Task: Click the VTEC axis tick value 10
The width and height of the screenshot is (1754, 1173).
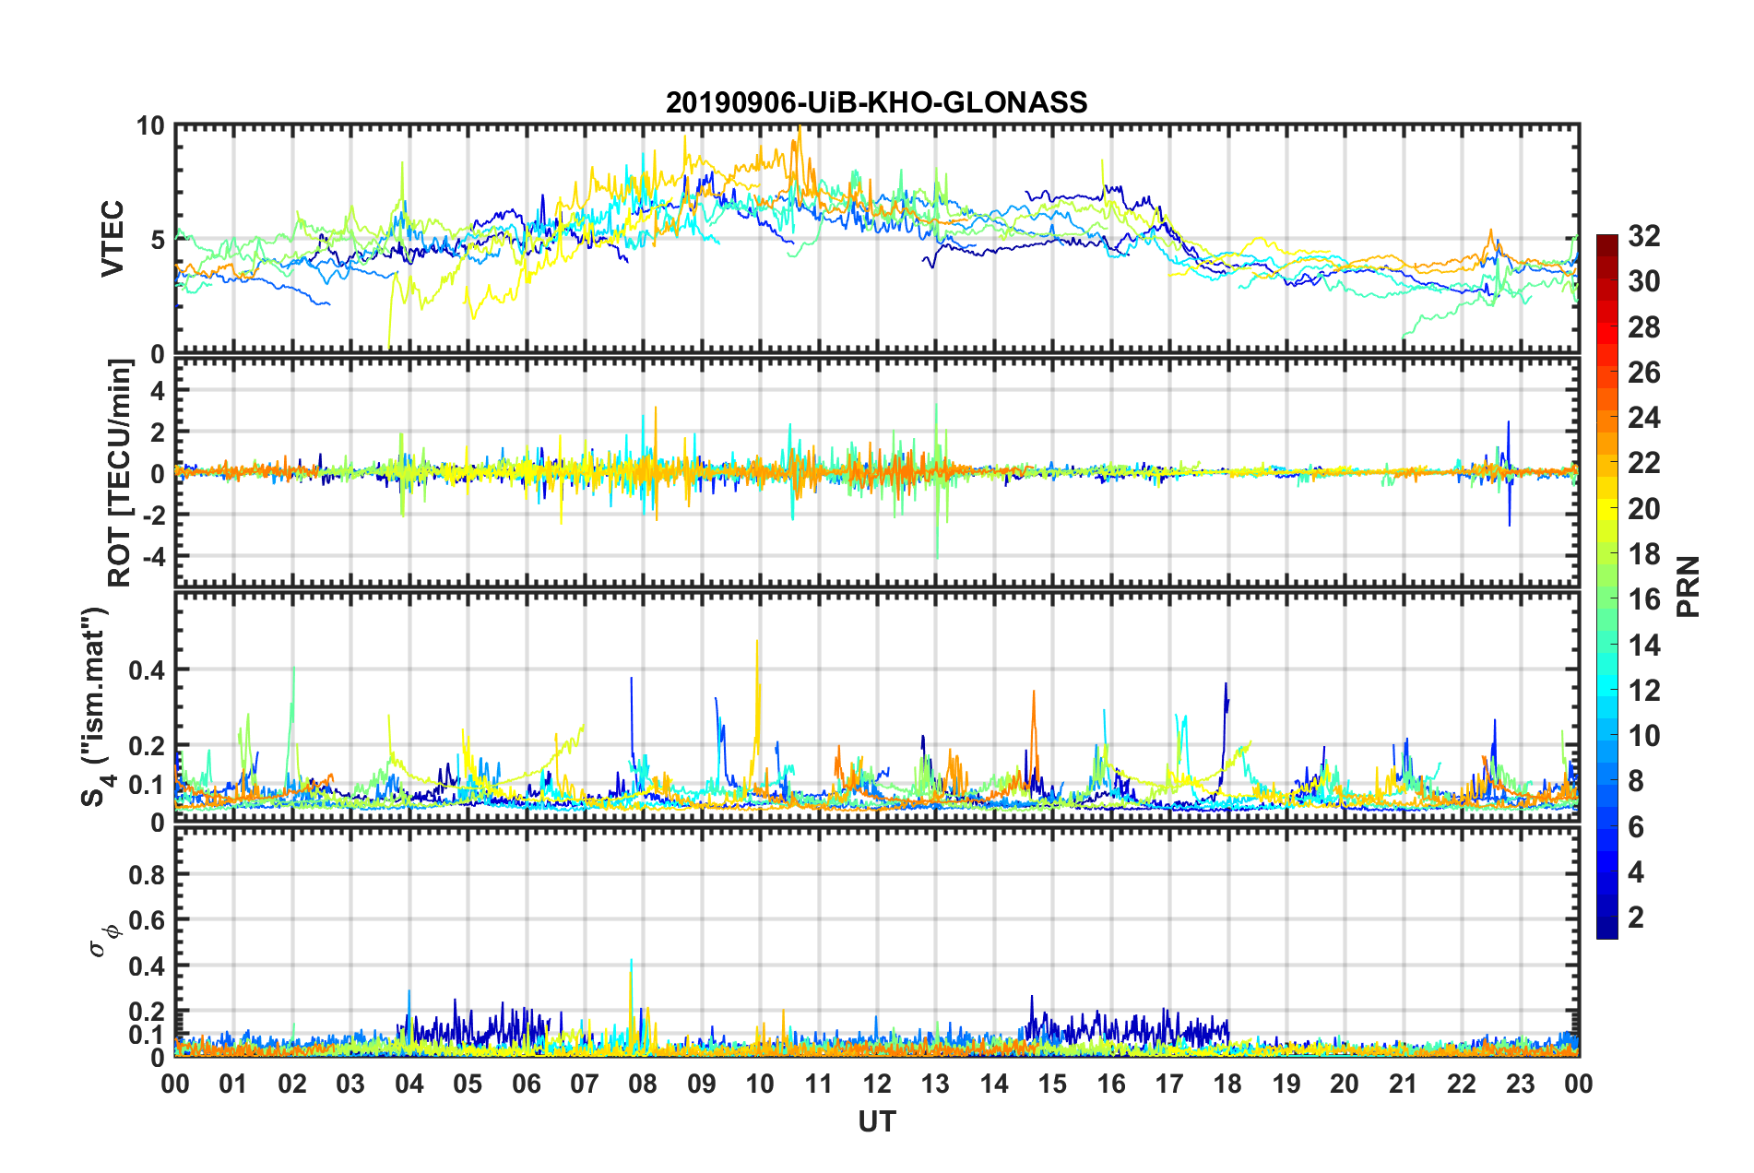Action: pos(150,125)
